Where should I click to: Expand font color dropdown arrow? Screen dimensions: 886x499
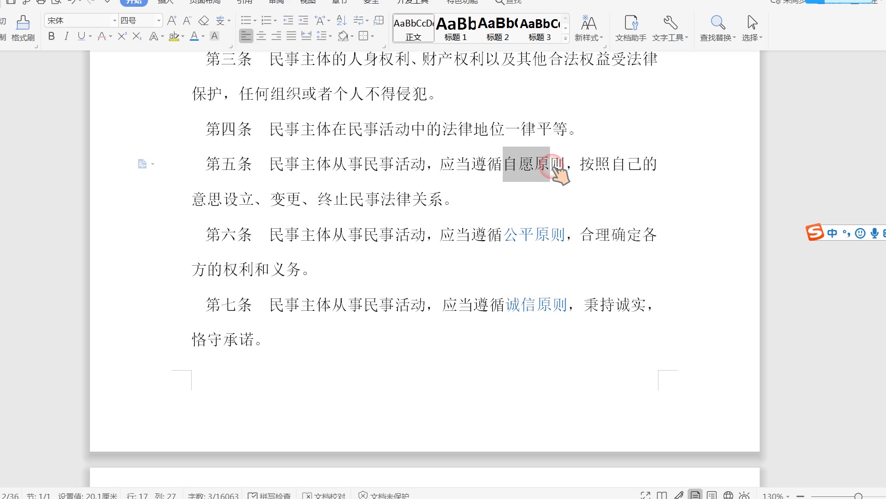(x=203, y=36)
